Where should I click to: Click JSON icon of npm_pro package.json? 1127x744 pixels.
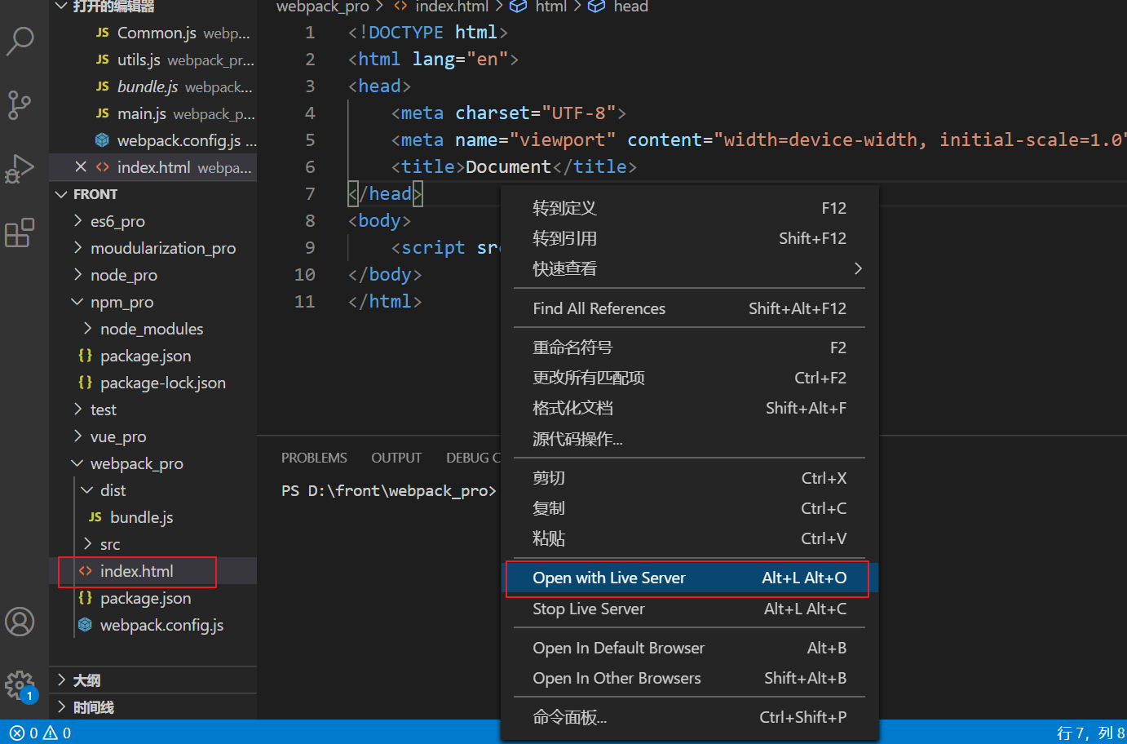(86, 356)
